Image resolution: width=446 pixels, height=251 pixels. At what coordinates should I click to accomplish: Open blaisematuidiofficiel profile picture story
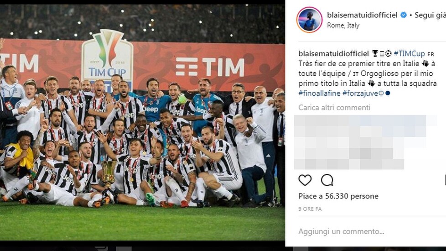[x=309, y=20]
